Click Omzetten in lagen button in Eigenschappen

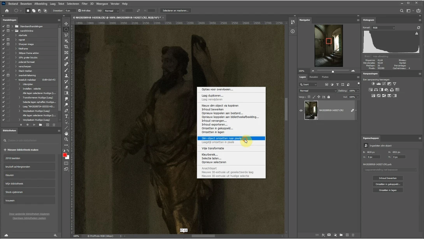[388, 190]
